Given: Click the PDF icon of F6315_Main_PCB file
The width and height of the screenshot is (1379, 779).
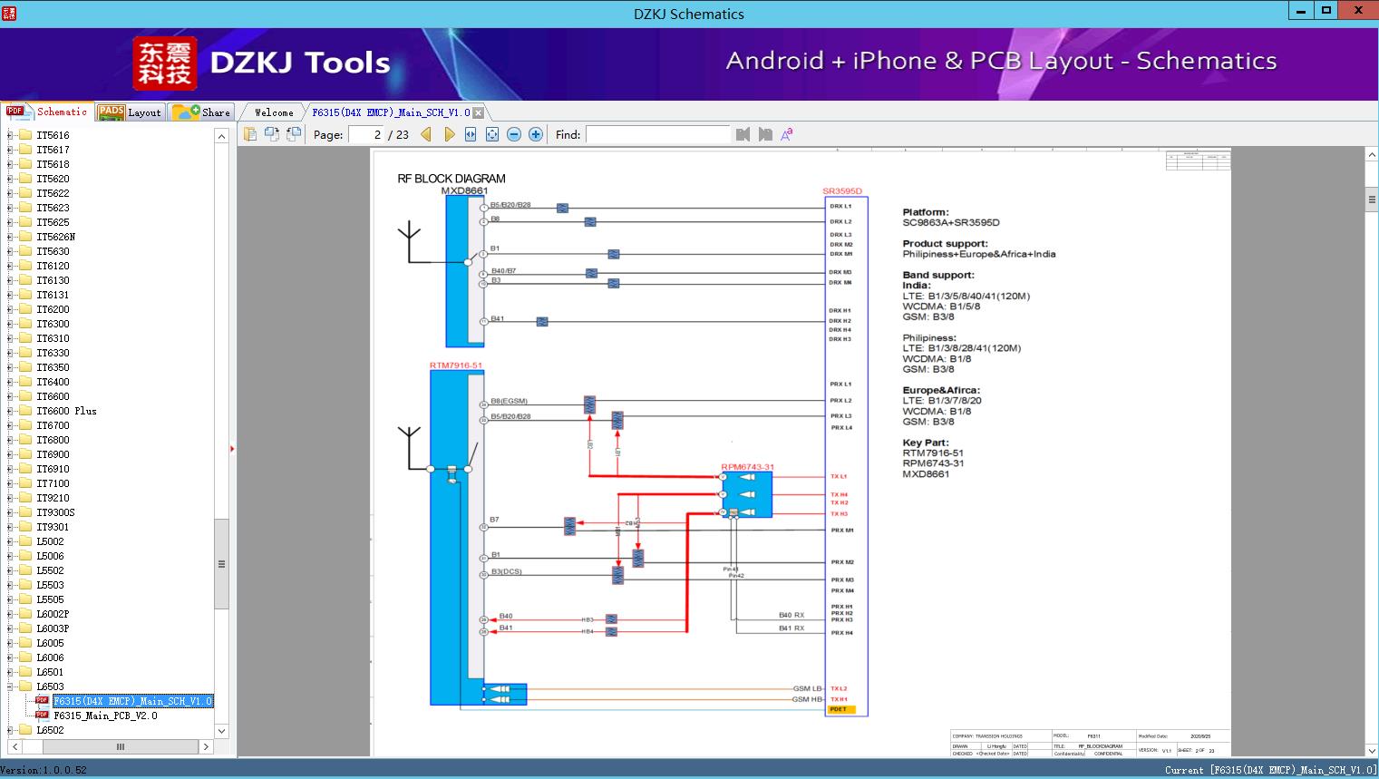Looking at the screenshot, I should [42, 715].
